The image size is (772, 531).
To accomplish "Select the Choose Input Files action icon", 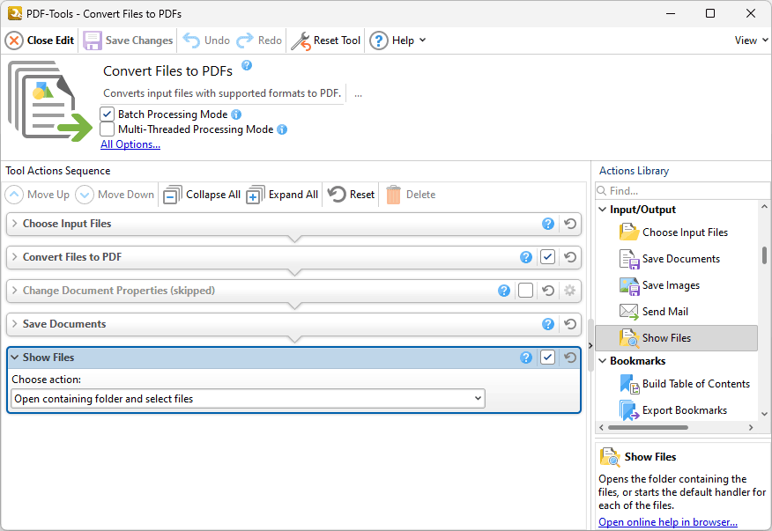I will 628,232.
